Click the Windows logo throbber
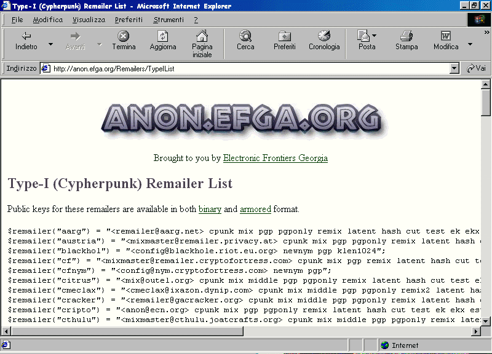The height and width of the screenshot is (354, 492). point(479,20)
